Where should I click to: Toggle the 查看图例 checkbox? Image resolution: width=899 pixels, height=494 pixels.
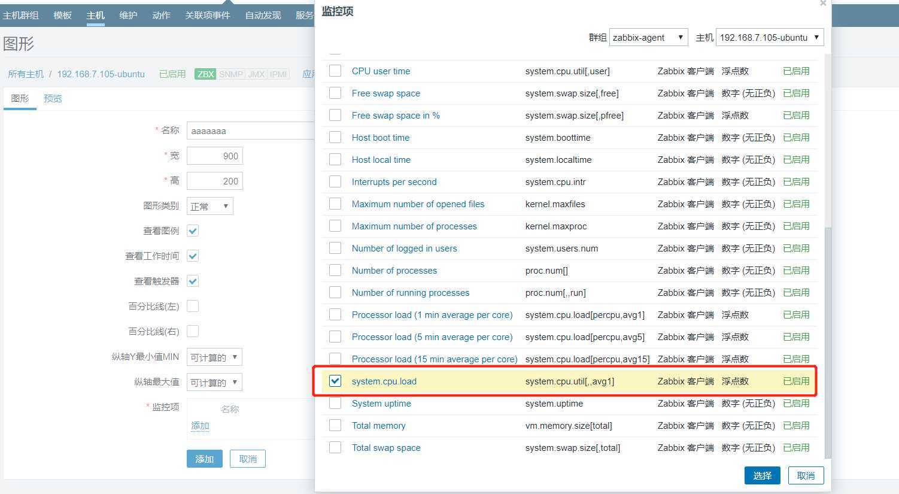(193, 231)
